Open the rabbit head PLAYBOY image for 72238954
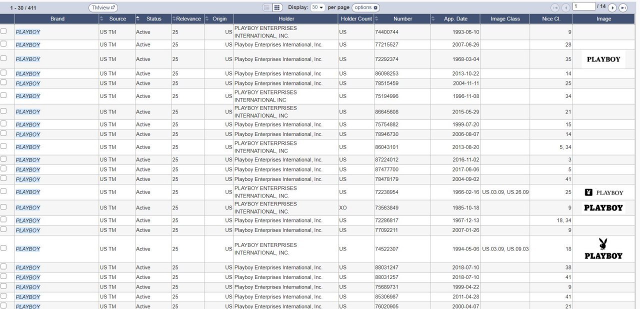 click(x=603, y=192)
